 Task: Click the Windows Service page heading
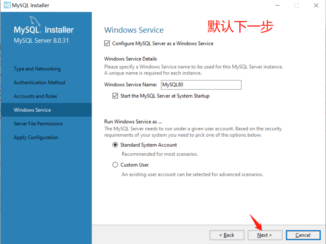click(x=134, y=30)
